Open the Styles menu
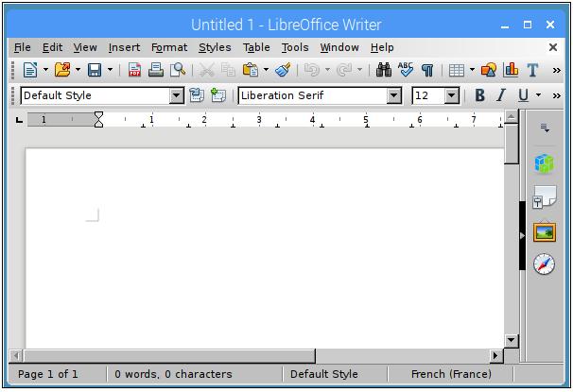The image size is (573, 392). pos(215,47)
